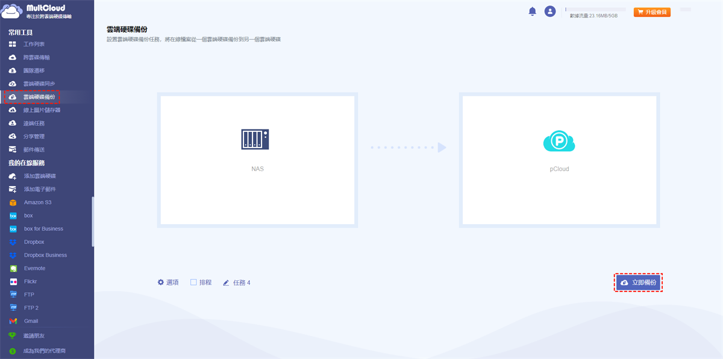Open 選項 backup options
This screenshot has height=359, width=723.
pos(168,283)
